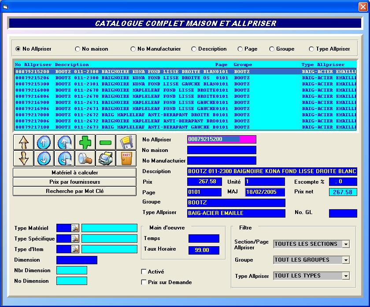Image resolution: width=370 pixels, height=307 pixels.
Task: Open the Section/Page Allpriser dropdown
Action: pos(346,244)
